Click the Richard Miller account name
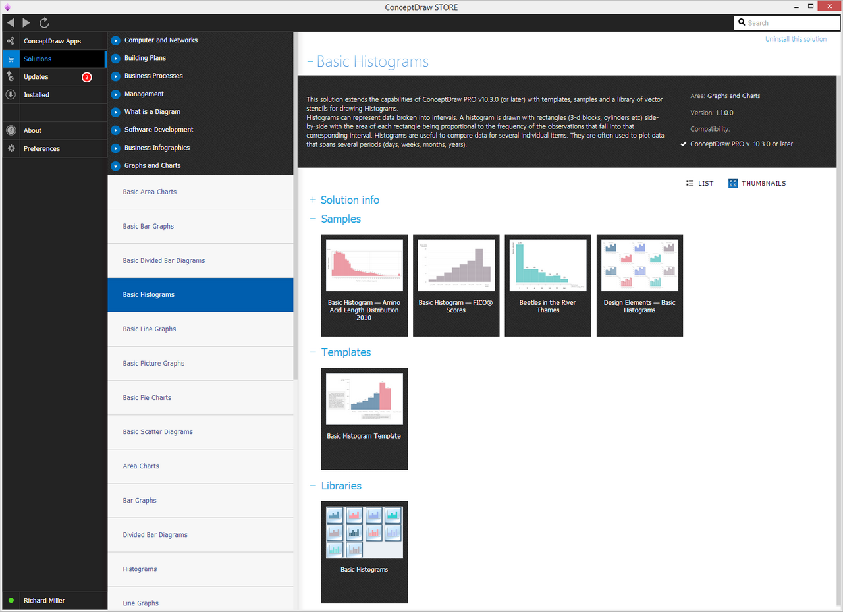This screenshot has width=843, height=612. (44, 601)
